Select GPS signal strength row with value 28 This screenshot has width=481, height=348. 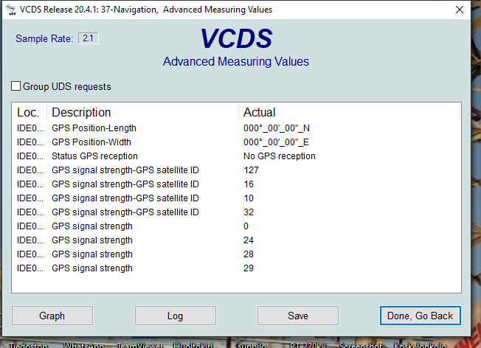tap(236, 254)
